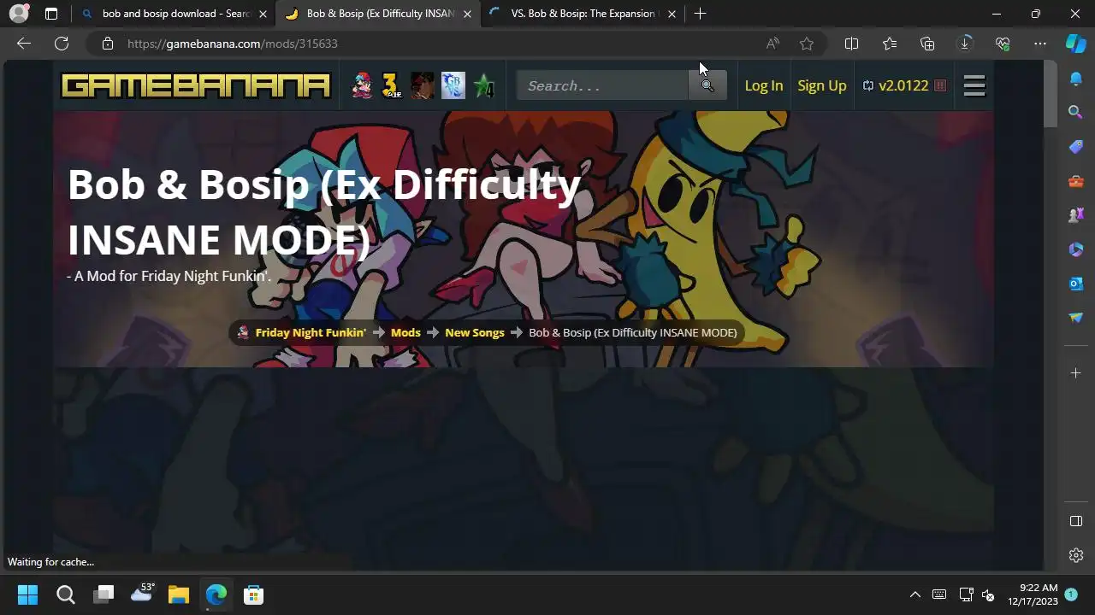Viewport: 1095px width, 615px height.
Task: Show hidden system tray icons
Action: pyautogui.click(x=914, y=594)
